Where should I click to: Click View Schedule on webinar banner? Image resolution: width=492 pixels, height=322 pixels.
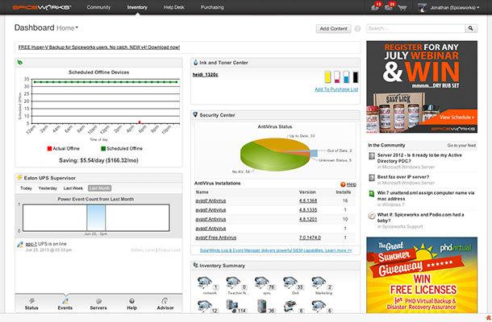[457, 118]
